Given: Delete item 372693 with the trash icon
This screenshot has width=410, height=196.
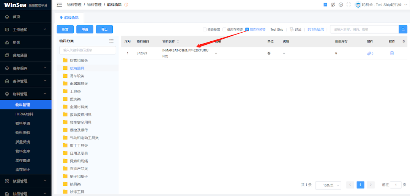Looking at the screenshot, I should coord(392,53).
